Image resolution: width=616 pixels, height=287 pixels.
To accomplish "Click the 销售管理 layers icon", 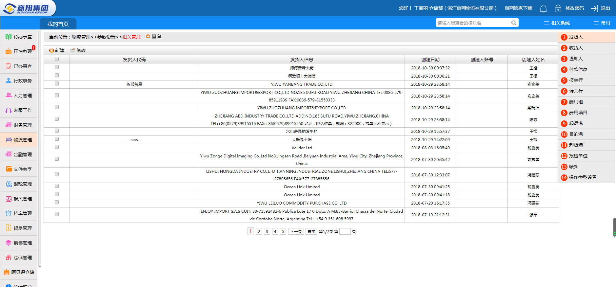I will [9, 243].
